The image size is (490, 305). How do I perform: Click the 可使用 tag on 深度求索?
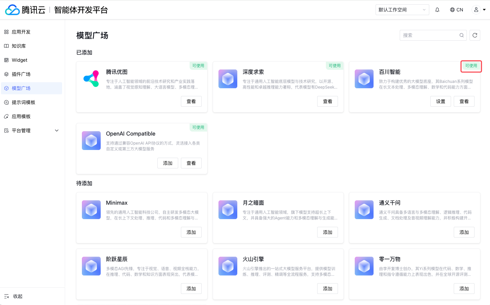(x=335, y=66)
